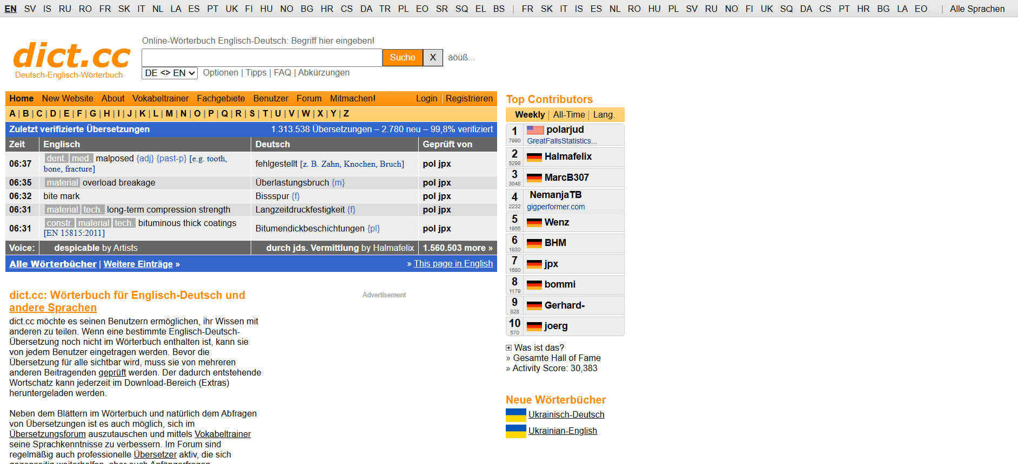This screenshot has height=464, width=1018.
Task: Insert special characters via the äöüß... link
Action: (x=461, y=58)
